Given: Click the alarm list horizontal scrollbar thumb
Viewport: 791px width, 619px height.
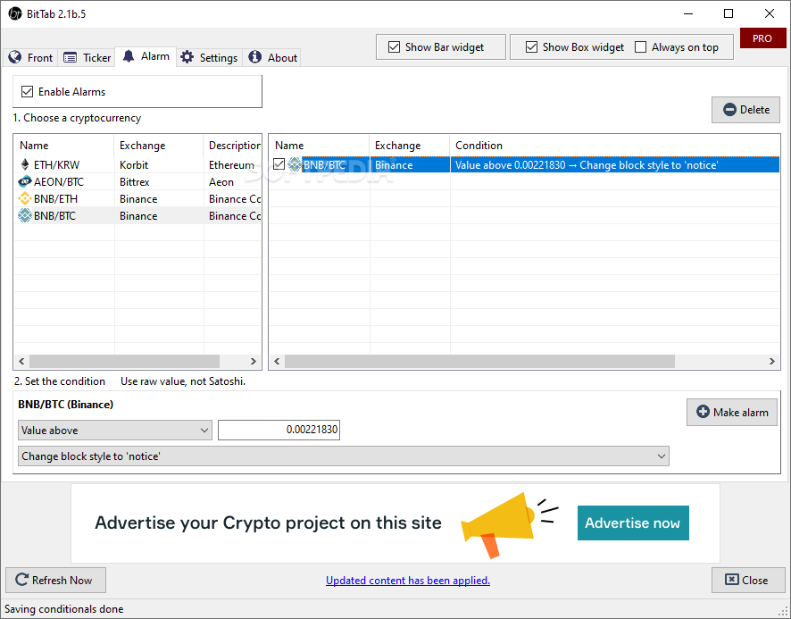Looking at the screenshot, I should tap(479, 361).
